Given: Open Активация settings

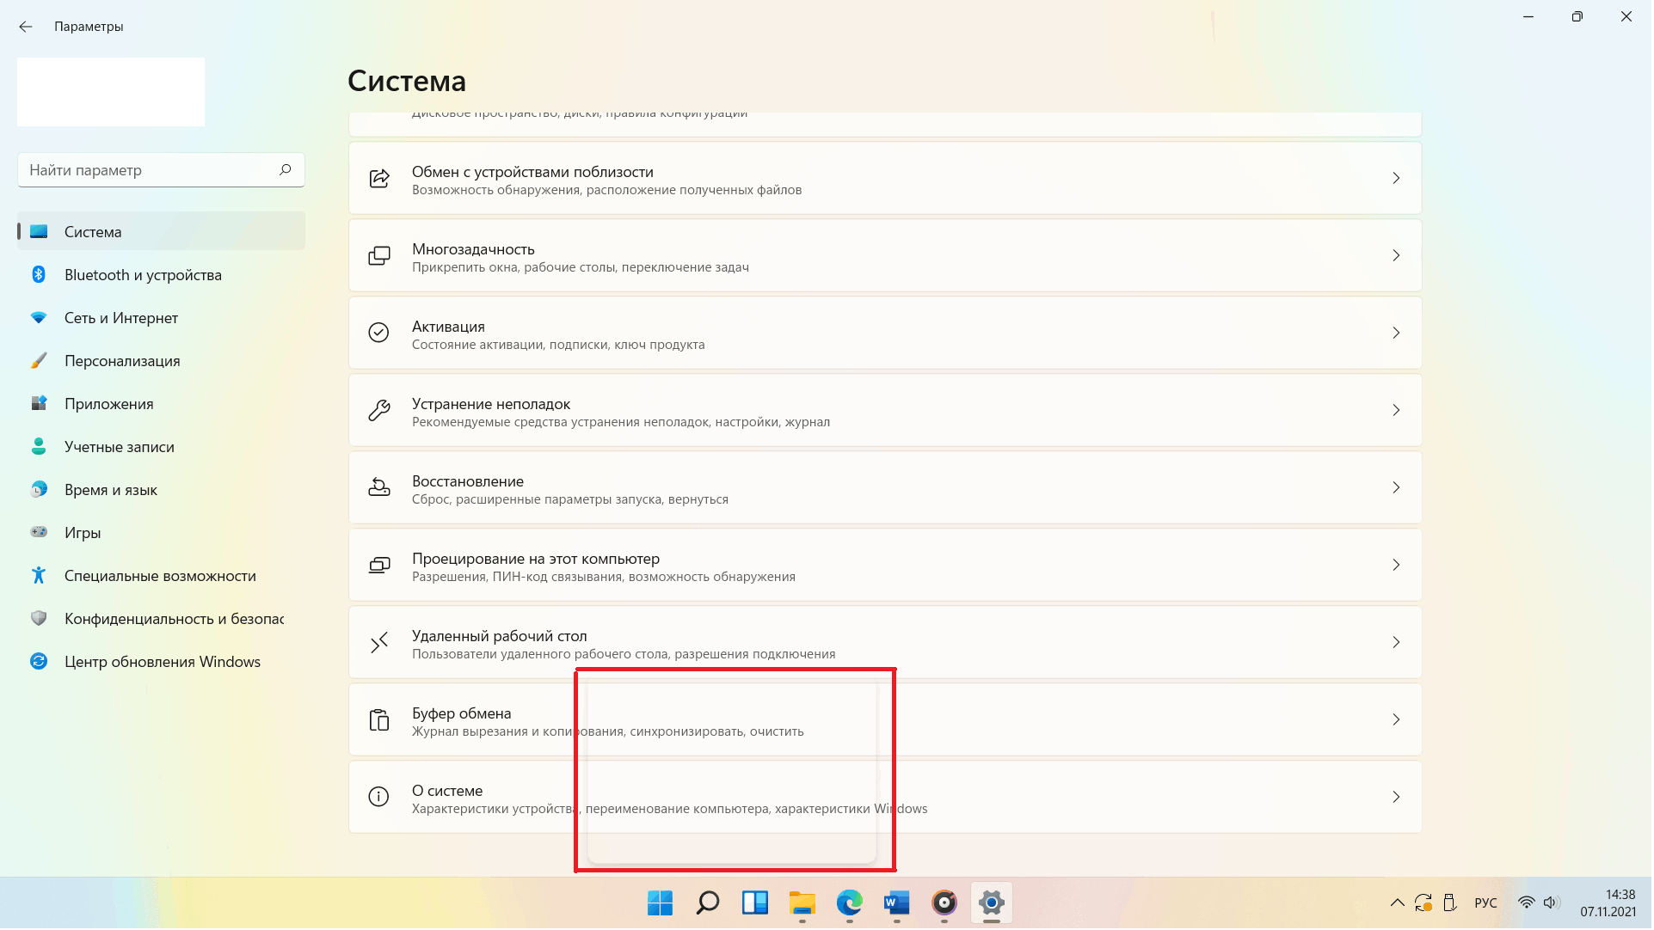Looking at the screenshot, I should point(885,333).
